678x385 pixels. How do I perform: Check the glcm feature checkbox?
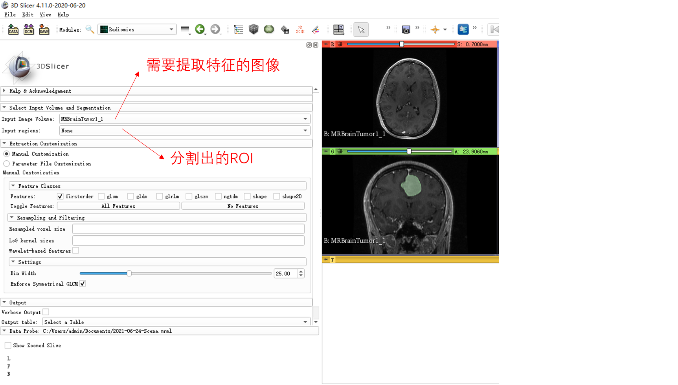[101, 196]
